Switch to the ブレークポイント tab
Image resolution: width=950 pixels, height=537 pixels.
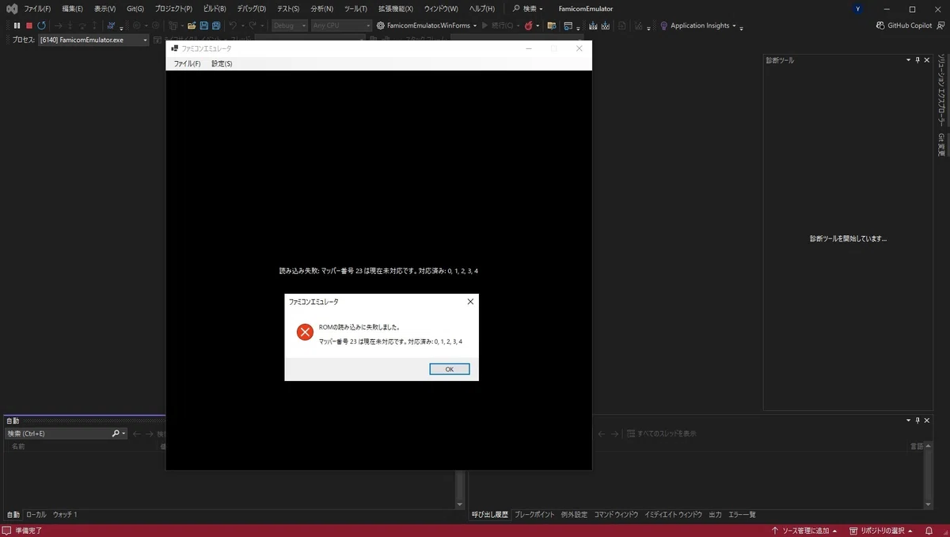coord(534,515)
